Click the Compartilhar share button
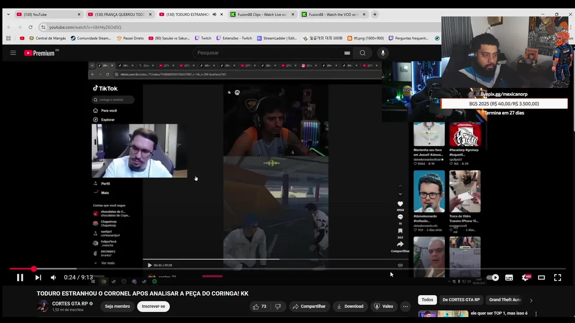This screenshot has height=323, width=575. (309, 306)
